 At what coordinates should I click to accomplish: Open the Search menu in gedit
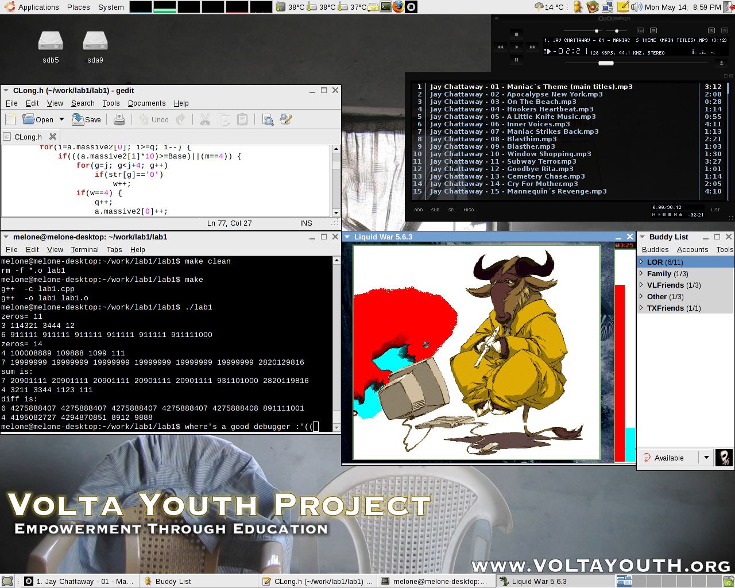[x=83, y=103]
